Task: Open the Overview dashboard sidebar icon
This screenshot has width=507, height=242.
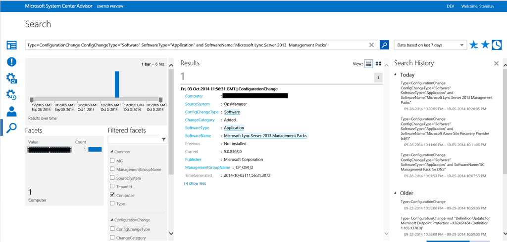Action: (x=11, y=45)
